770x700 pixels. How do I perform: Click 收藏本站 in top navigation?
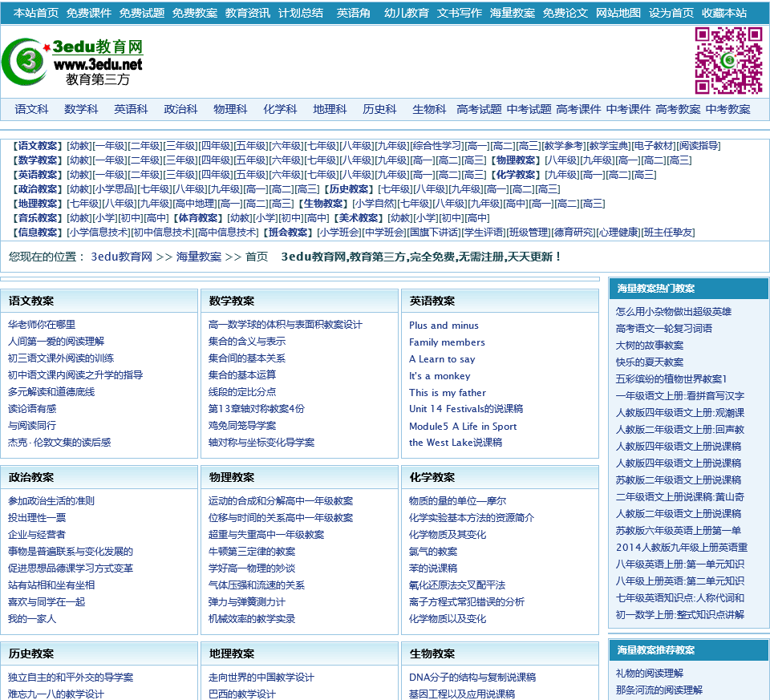(x=724, y=13)
